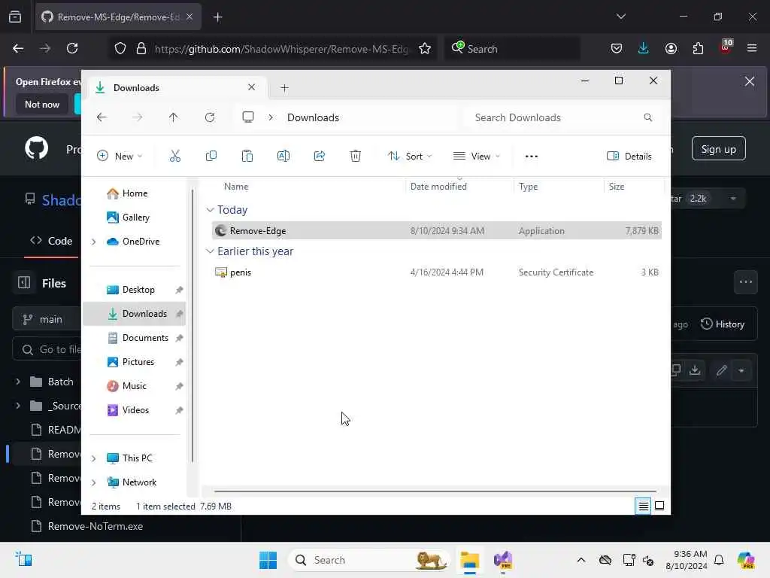The width and height of the screenshot is (770, 578).
Task: Toggle the Details pane button
Action: pyautogui.click(x=629, y=157)
